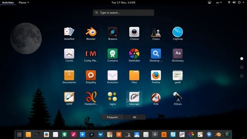The image size is (247, 139).
Task: Open the en keyboard layout dropdown
Action: (x=219, y=3)
